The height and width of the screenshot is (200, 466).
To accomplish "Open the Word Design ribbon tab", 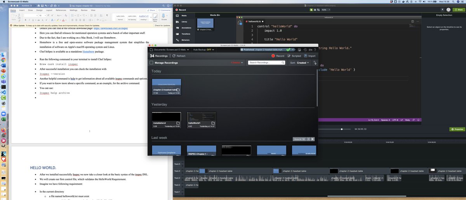I will coord(40,10).
